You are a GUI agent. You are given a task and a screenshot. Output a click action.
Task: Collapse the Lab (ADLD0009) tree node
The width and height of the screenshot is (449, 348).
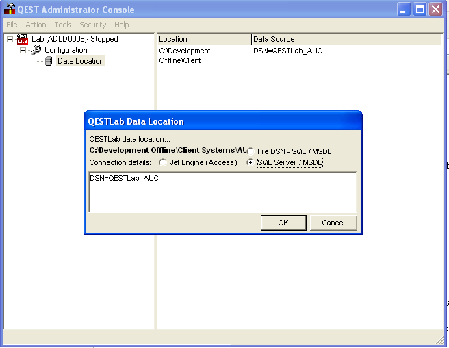pos(10,39)
